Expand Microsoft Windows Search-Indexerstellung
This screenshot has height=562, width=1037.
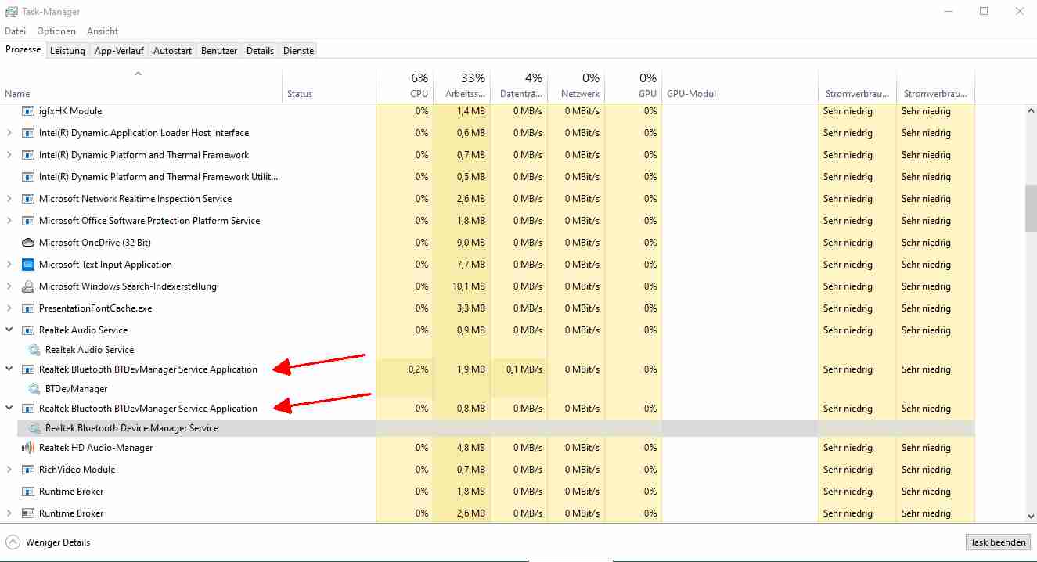pos(9,286)
